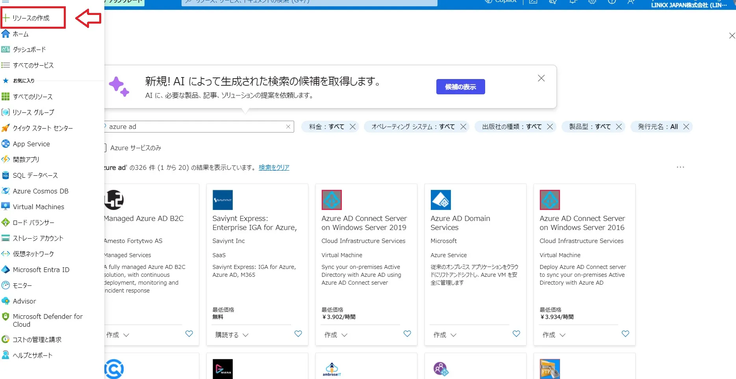Dismiss the AI suggestions banner
The width and height of the screenshot is (736, 379).
(541, 78)
